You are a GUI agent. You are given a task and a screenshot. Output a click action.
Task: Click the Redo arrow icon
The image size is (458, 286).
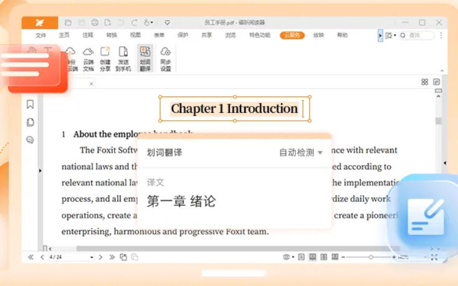tap(135, 22)
